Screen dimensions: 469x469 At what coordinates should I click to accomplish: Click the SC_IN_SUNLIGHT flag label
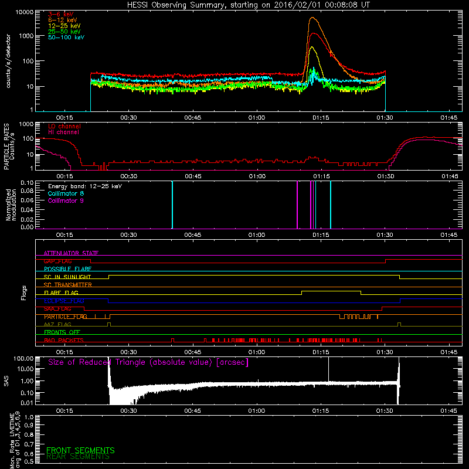67,277
